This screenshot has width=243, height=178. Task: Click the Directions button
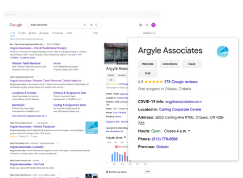coord(170,64)
